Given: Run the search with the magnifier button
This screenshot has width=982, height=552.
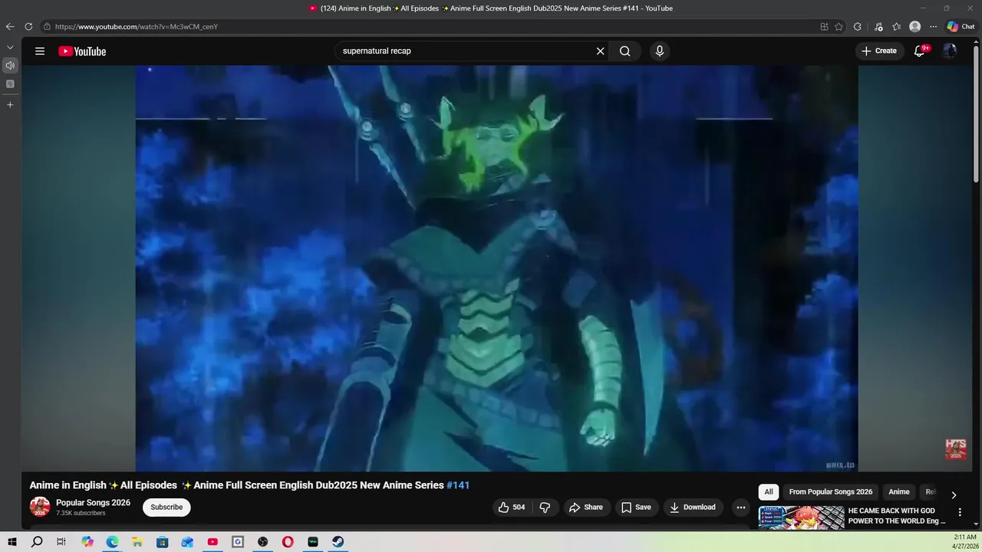Looking at the screenshot, I should 625,51.
